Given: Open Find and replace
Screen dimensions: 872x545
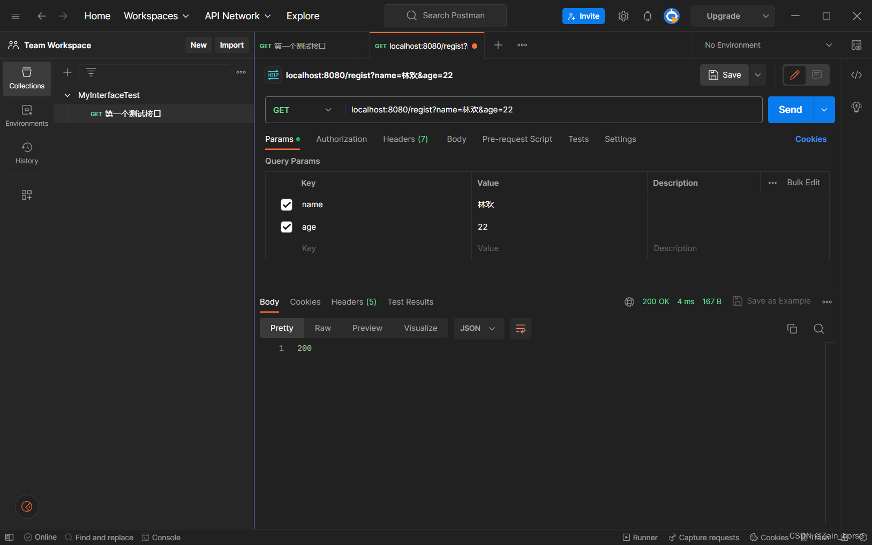Looking at the screenshot, I should pos(99,538).
